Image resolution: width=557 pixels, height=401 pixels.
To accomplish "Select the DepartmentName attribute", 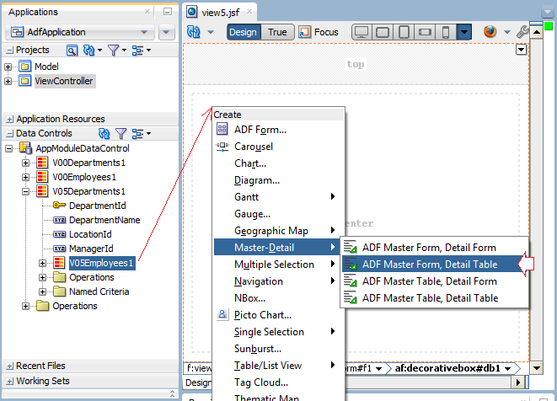I will click(104, 220).
